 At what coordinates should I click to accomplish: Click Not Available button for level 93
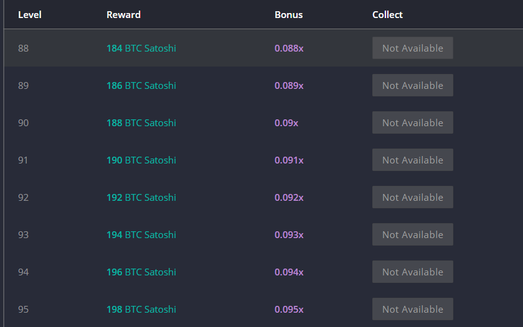413,234
